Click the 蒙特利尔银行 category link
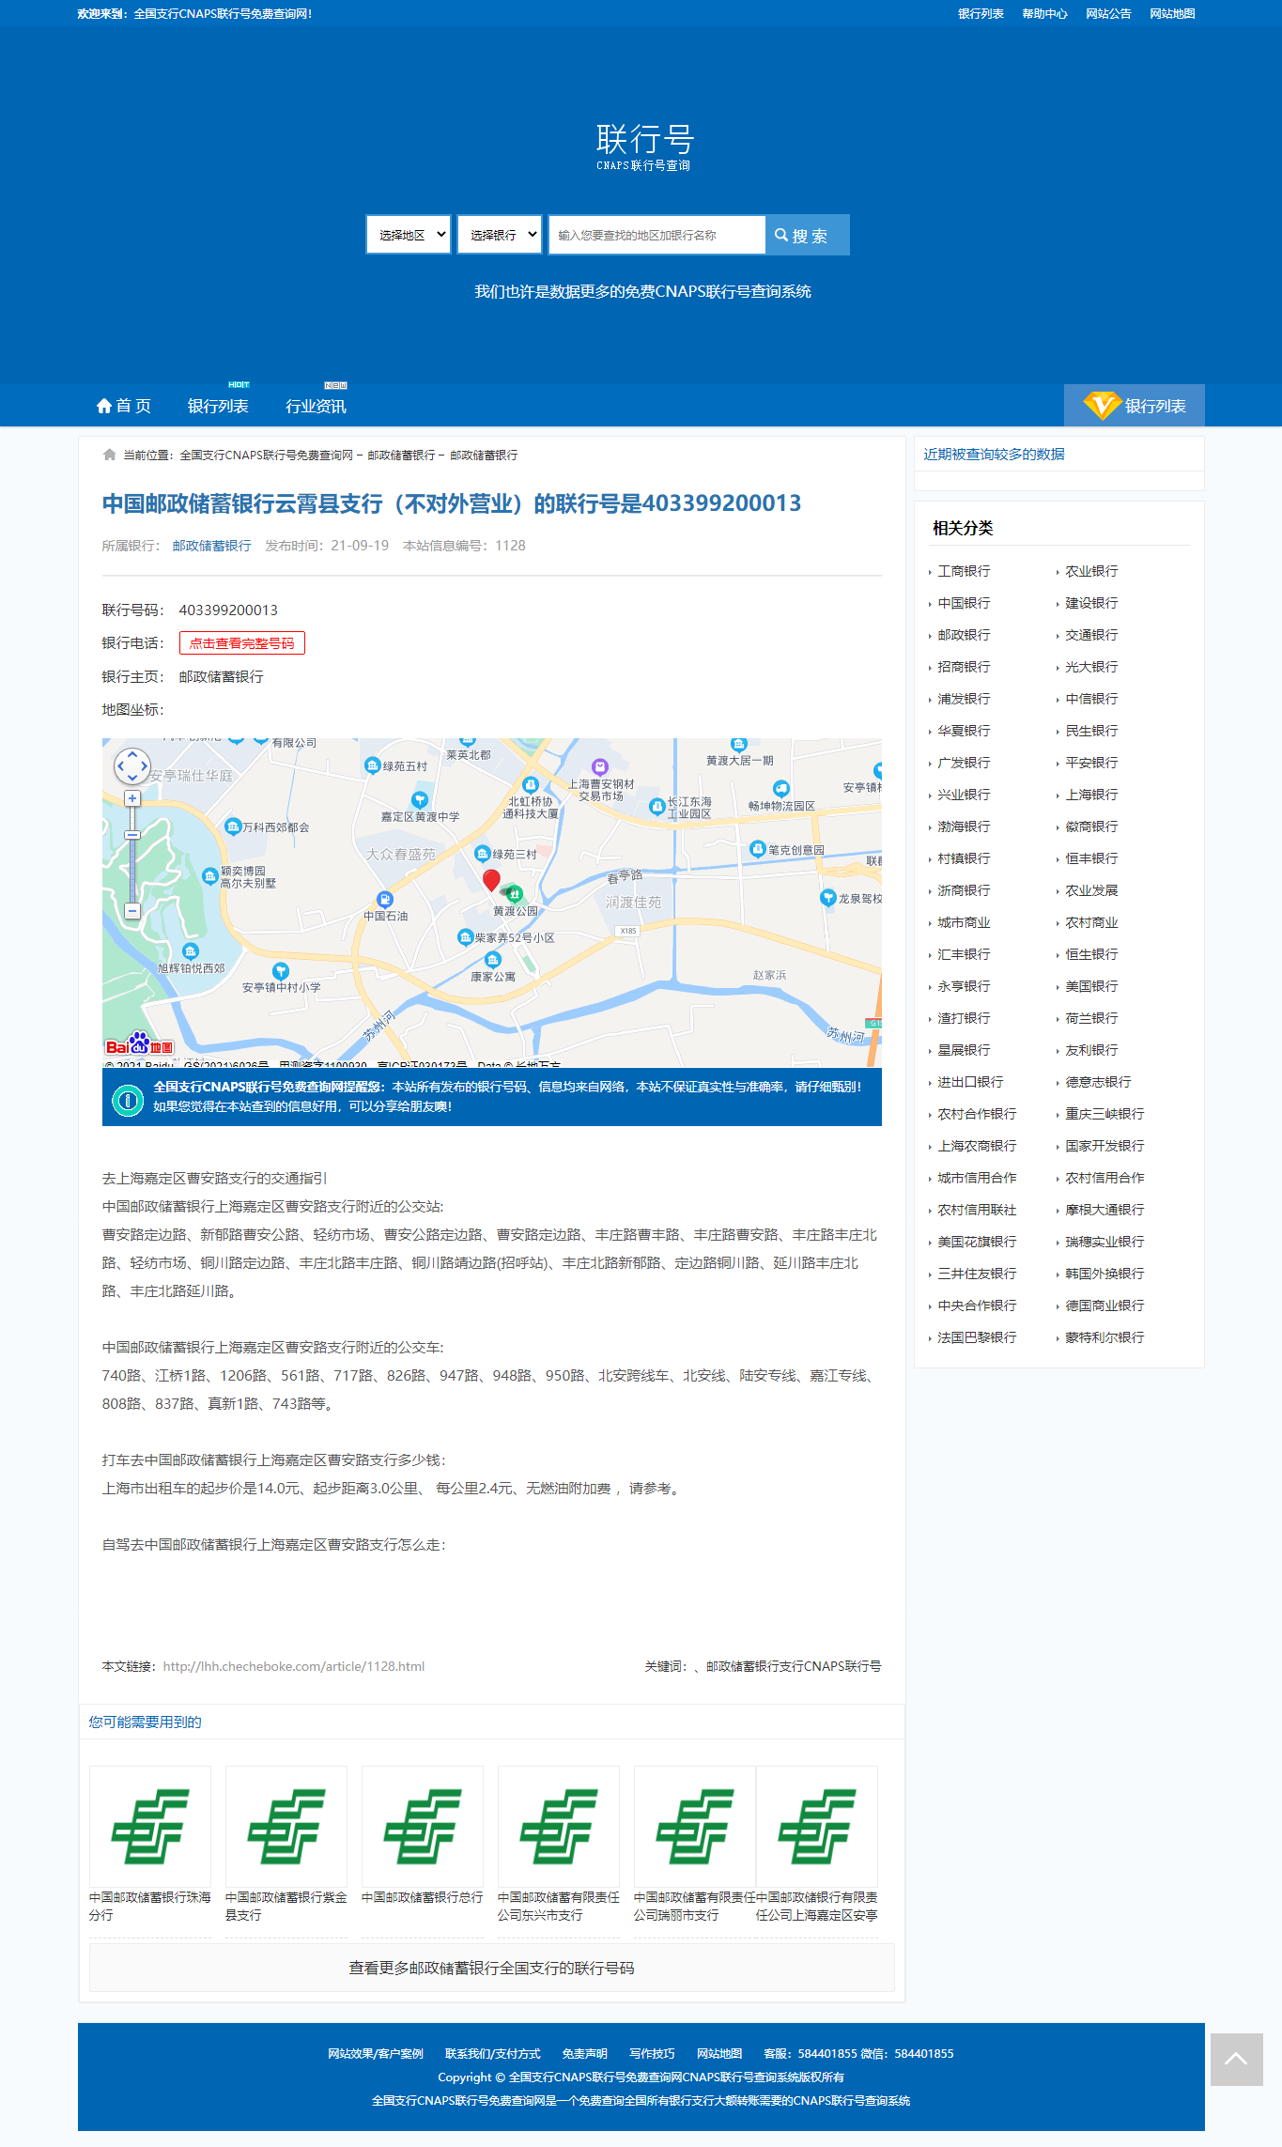1282x2147 pixels. click(x=1104, y=1337)
